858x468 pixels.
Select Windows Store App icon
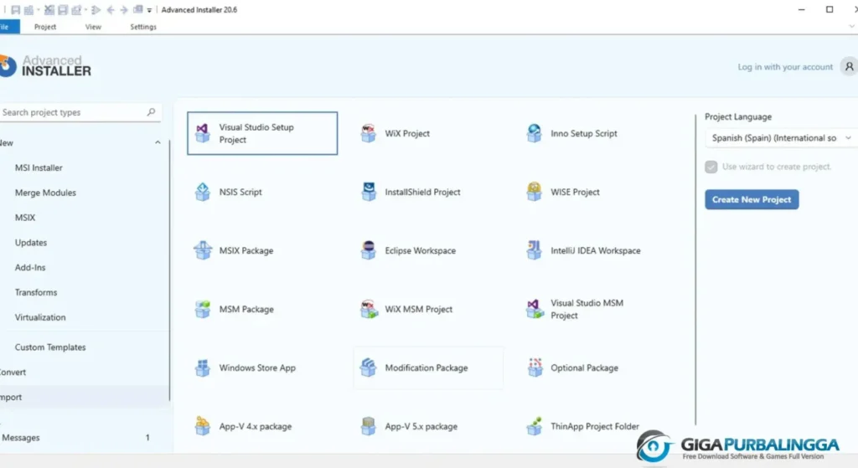203,368
